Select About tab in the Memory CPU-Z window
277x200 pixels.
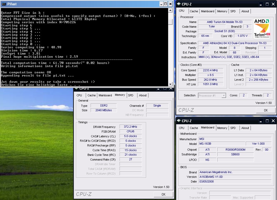coord(143,95)
